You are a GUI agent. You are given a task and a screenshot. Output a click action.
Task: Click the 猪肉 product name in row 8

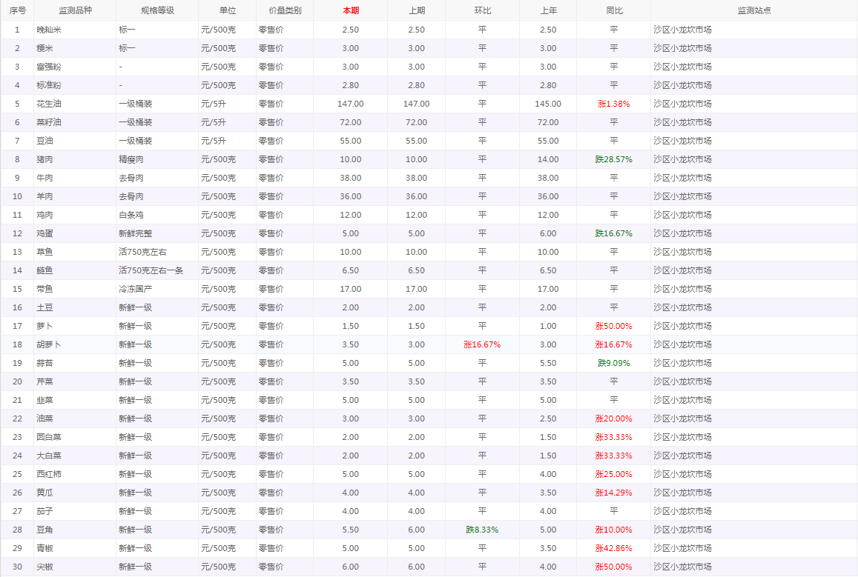[44, 159]
